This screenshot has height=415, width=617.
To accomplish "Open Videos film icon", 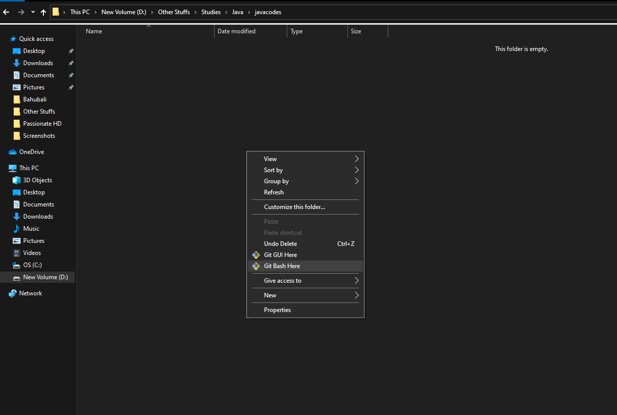I will pyautogui.click(x=17, y=253).
